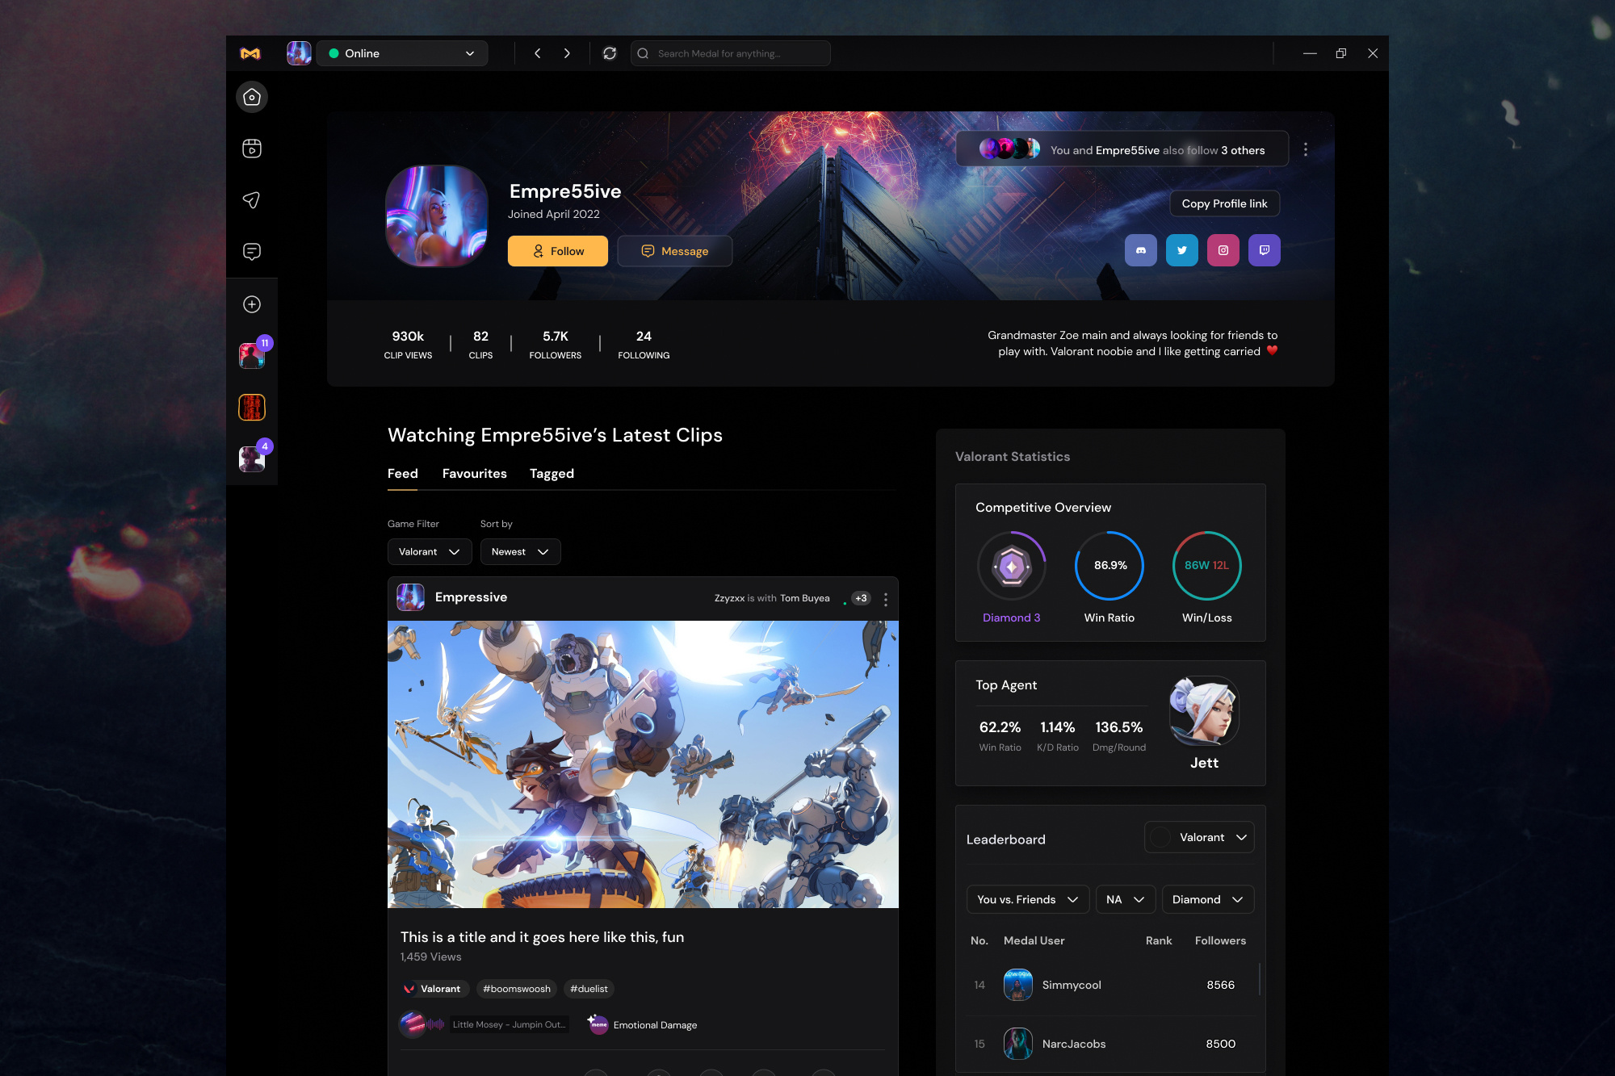Screen dimensions: 1615x1076
Task: View the 930k clip views stat
Action: click(x=408, y=344)
